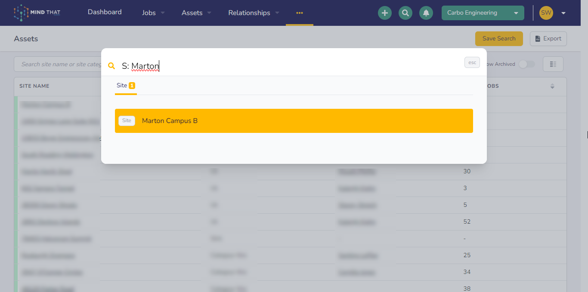Click the orange search icon in dialog

click(111, 66)
